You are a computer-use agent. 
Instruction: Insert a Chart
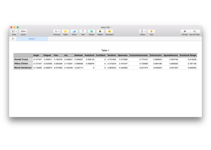pos(74,31)
